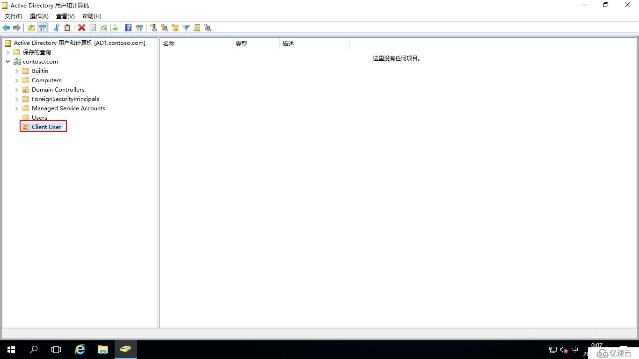This screenshot has width=639, height=359.
Task: Select the Users container
Action: [39, 118]
